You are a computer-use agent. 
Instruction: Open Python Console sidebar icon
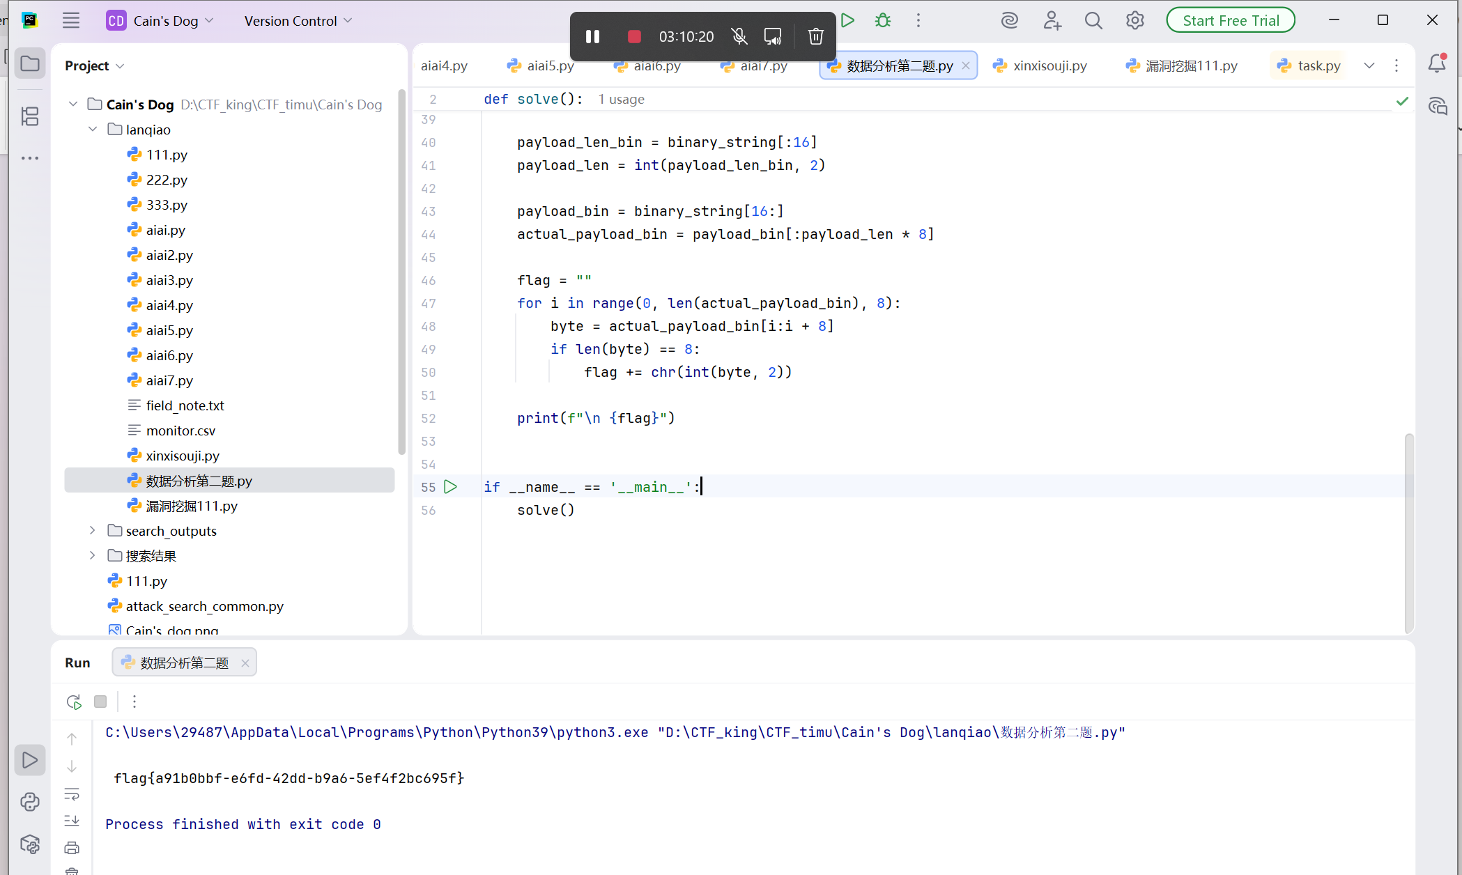30,802
